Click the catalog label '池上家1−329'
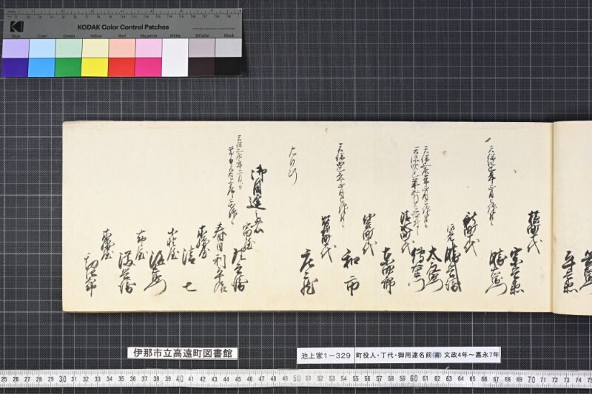The image size is (592, 394). (x=326, y=355)
